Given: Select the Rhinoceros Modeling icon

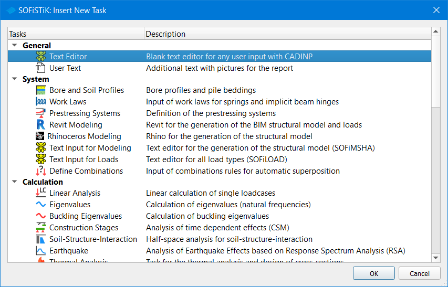Looking at the screenshot, I should pyautogui.click(x=40, y=136).
